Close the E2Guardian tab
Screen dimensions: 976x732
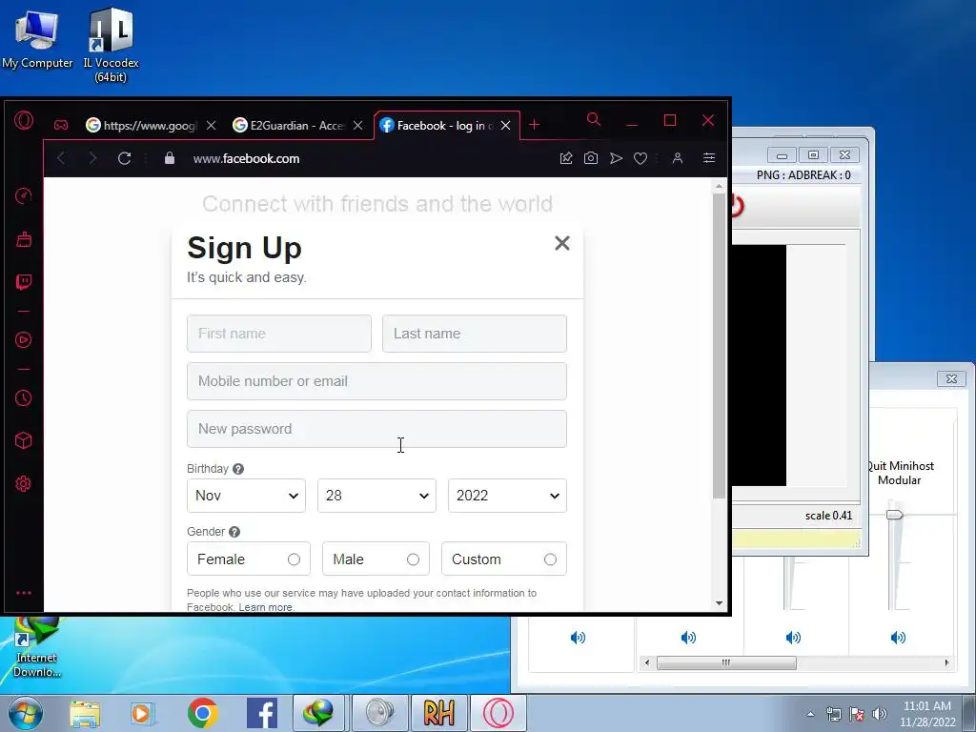pyautogui.click(x=358, y=125)
